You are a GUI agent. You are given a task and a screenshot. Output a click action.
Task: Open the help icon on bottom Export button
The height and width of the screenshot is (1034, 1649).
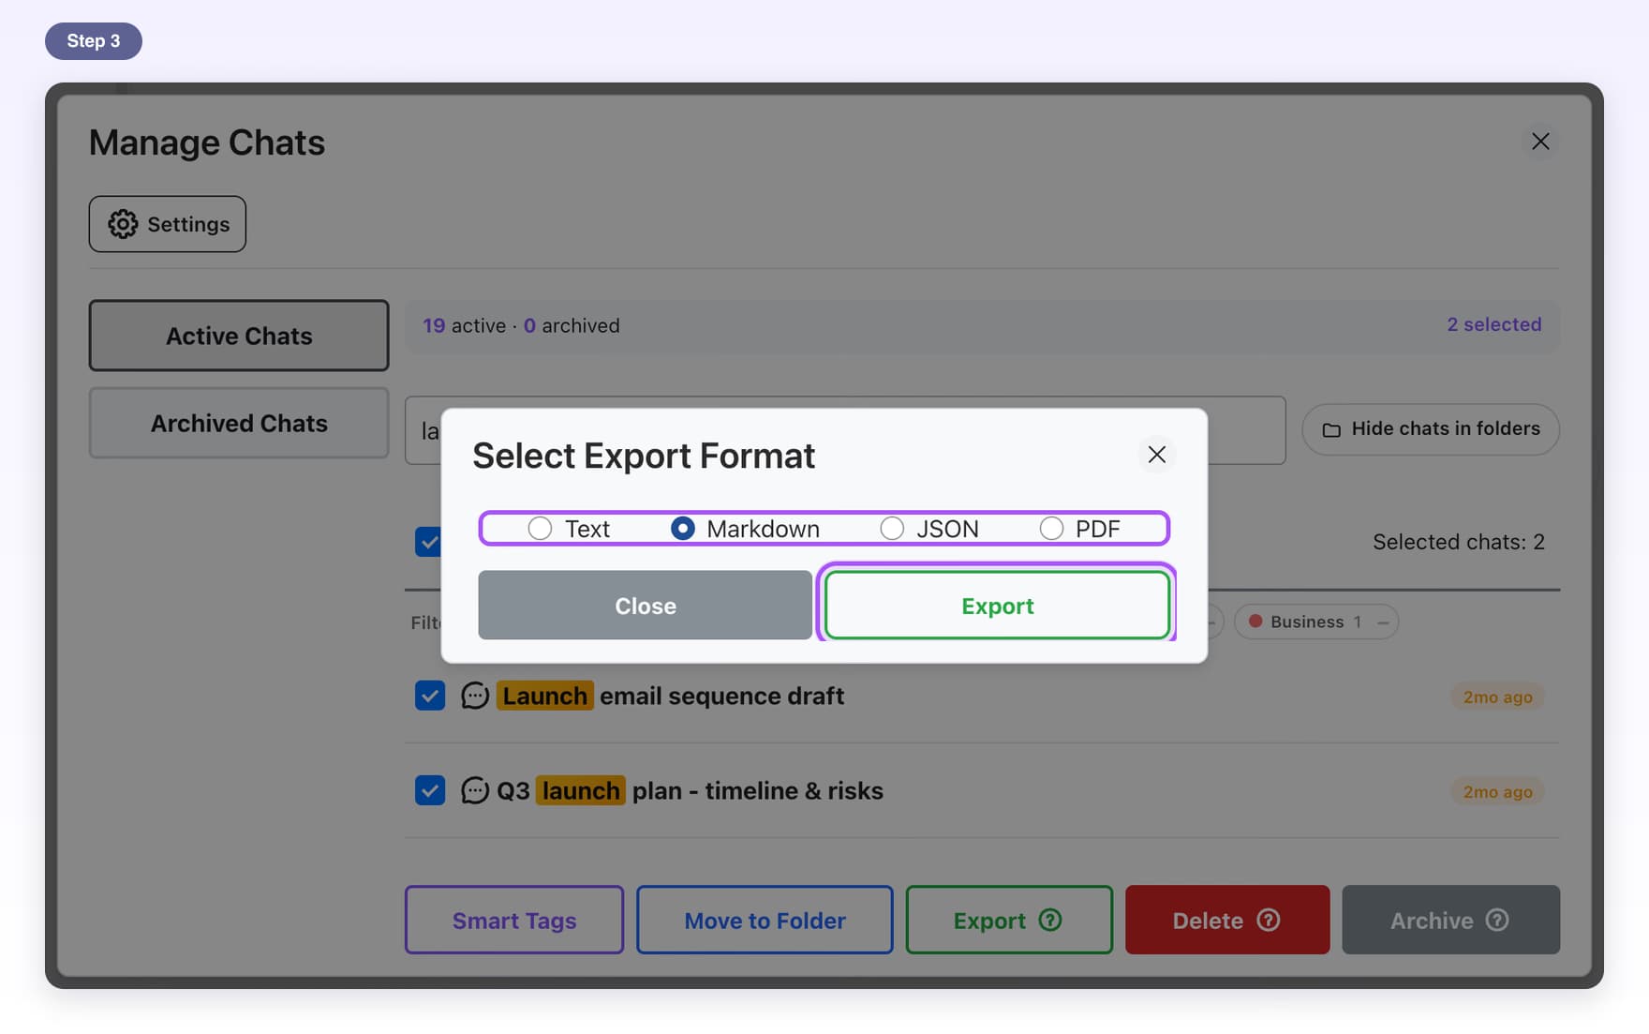[x=1050, y=920]
